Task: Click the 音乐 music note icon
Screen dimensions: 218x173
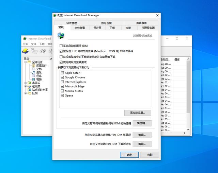Action: click(x=33, y=72)
